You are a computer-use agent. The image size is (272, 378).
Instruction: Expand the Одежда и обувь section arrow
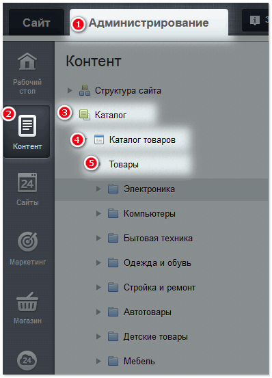pos(98,262)
